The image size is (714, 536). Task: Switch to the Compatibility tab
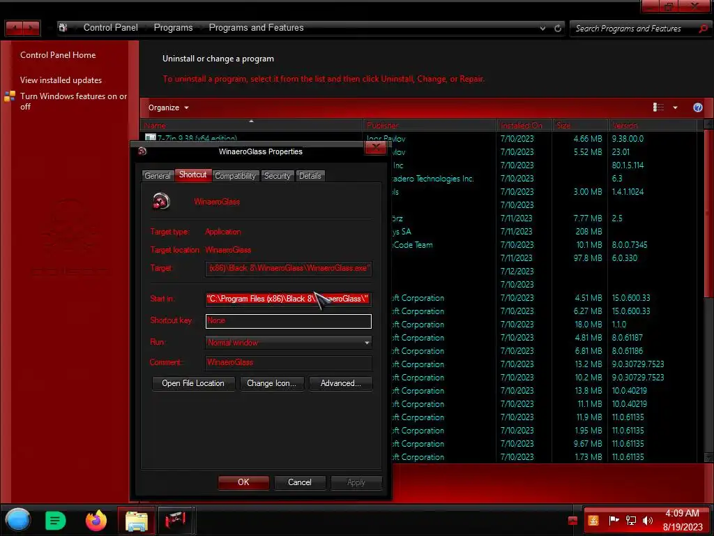click(236, 176)
